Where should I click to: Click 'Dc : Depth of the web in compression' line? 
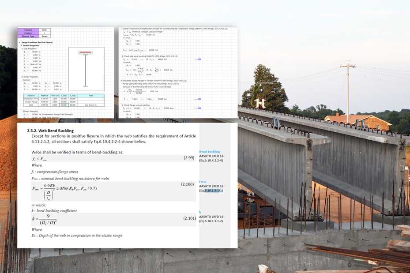point(77,236)
